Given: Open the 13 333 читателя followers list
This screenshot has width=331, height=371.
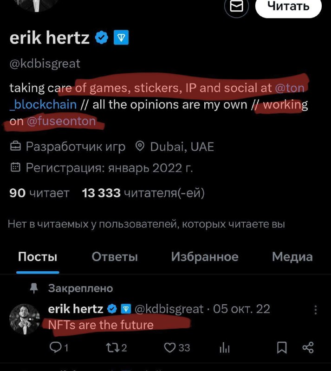Looking at the screenshot, I should (x=143, y=192).
